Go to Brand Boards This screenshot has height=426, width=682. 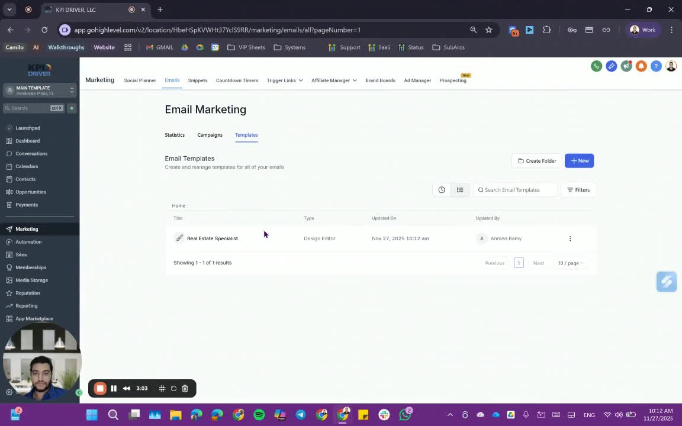click(x=380, y=80)
